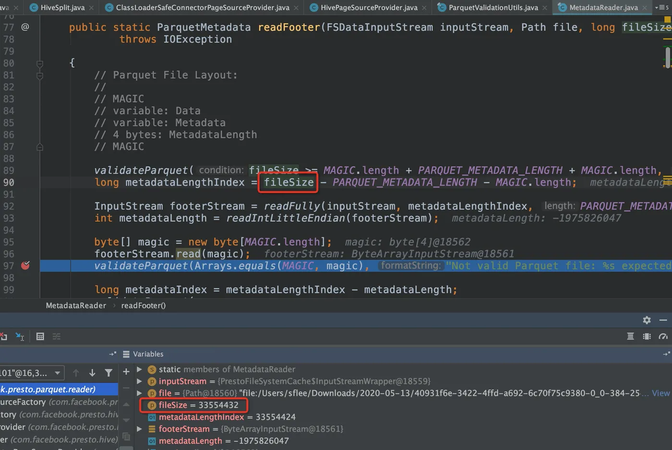Open the ParquetValidationUtils.java tab
The height and width of the screenshot is (450, 672).
[x=493, y=7]
